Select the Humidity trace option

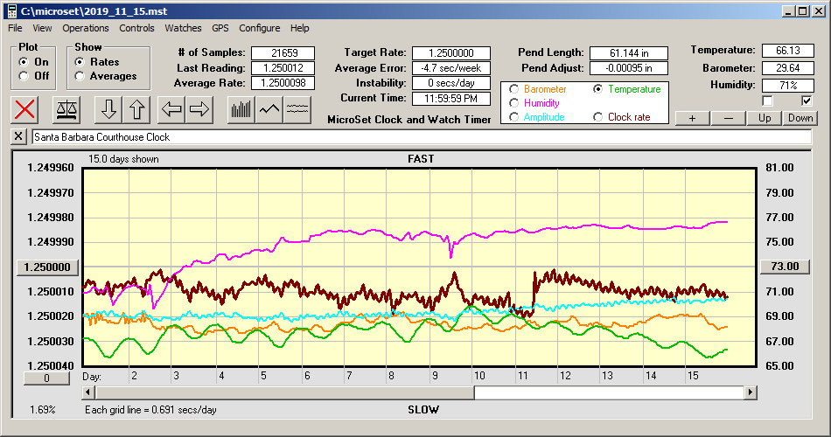[x=513, y=103]
